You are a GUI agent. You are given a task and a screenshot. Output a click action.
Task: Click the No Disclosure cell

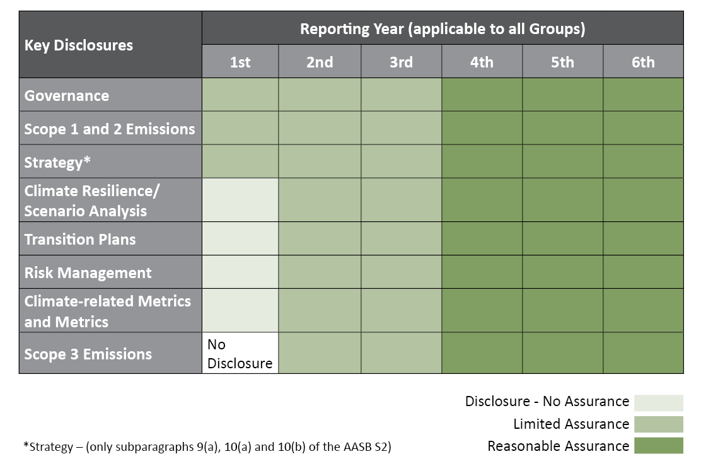[240, 353]
